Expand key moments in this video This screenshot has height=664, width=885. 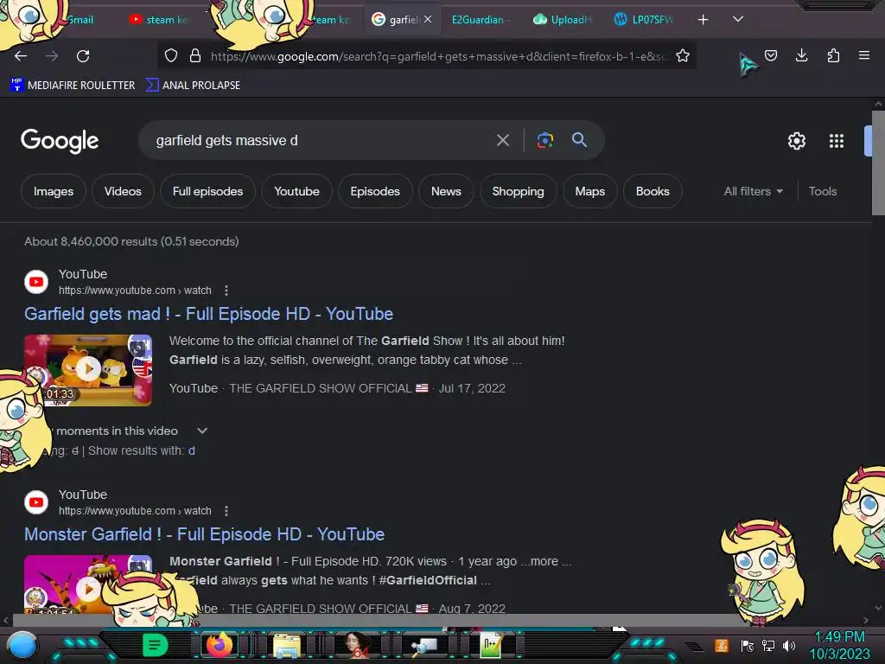click(x=202, y=431)
